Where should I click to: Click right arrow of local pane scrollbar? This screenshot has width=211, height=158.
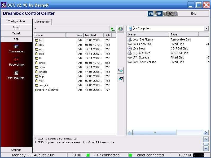pos(206,133)
